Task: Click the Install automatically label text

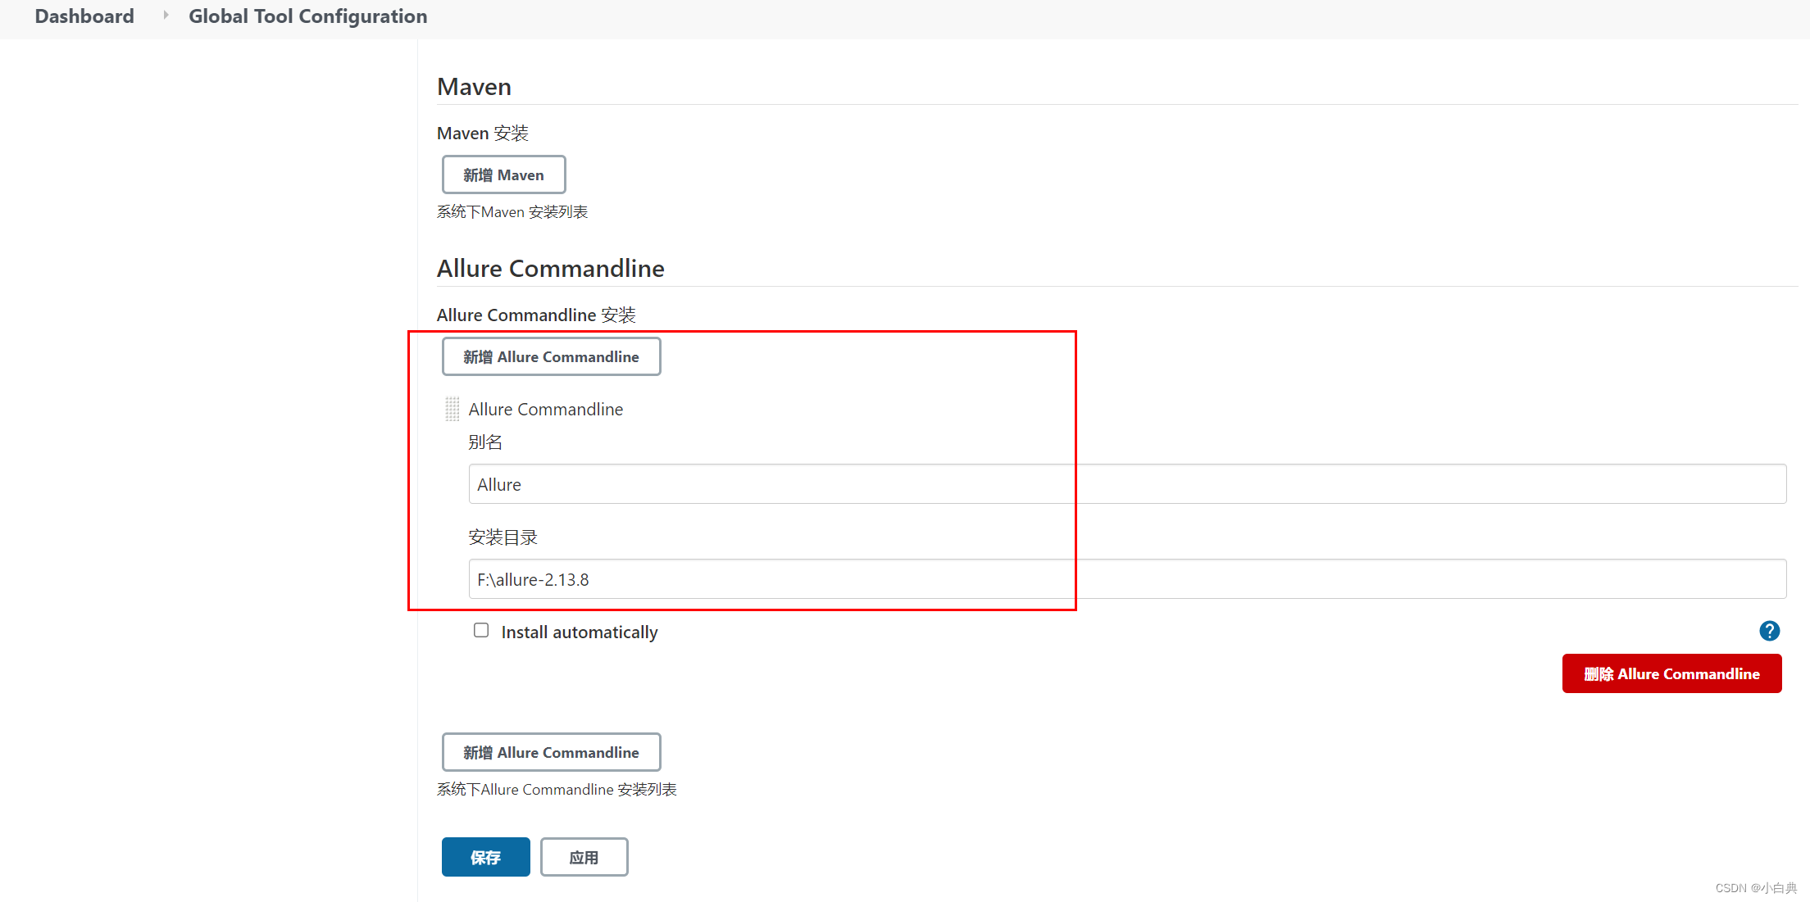Action: [x=580, y=632]
